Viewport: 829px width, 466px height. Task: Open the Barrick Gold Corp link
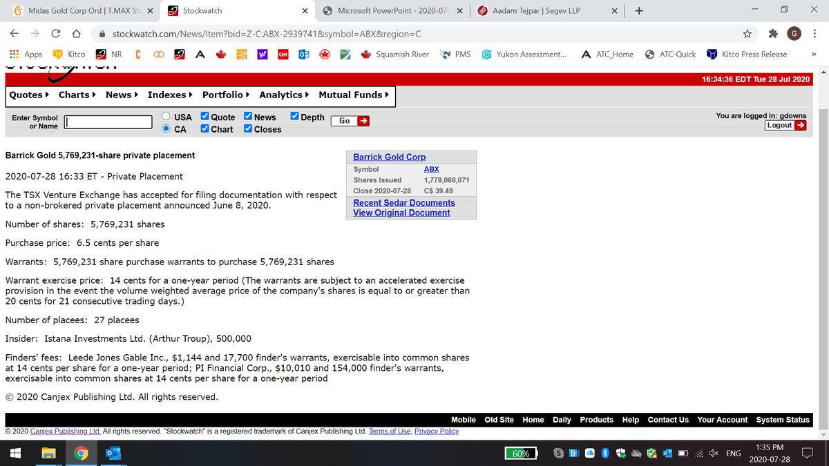point(389,157)
